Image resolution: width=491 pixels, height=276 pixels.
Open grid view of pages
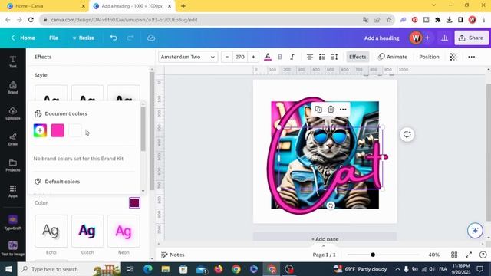tap(454, 255)
